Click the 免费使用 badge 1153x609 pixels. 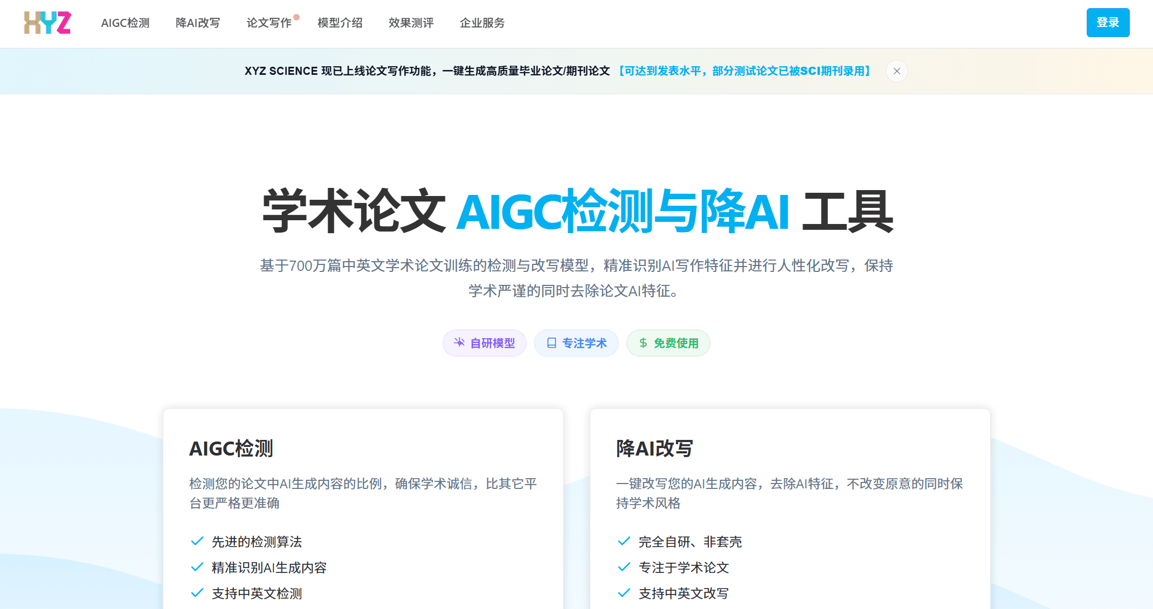coord(668,342)
